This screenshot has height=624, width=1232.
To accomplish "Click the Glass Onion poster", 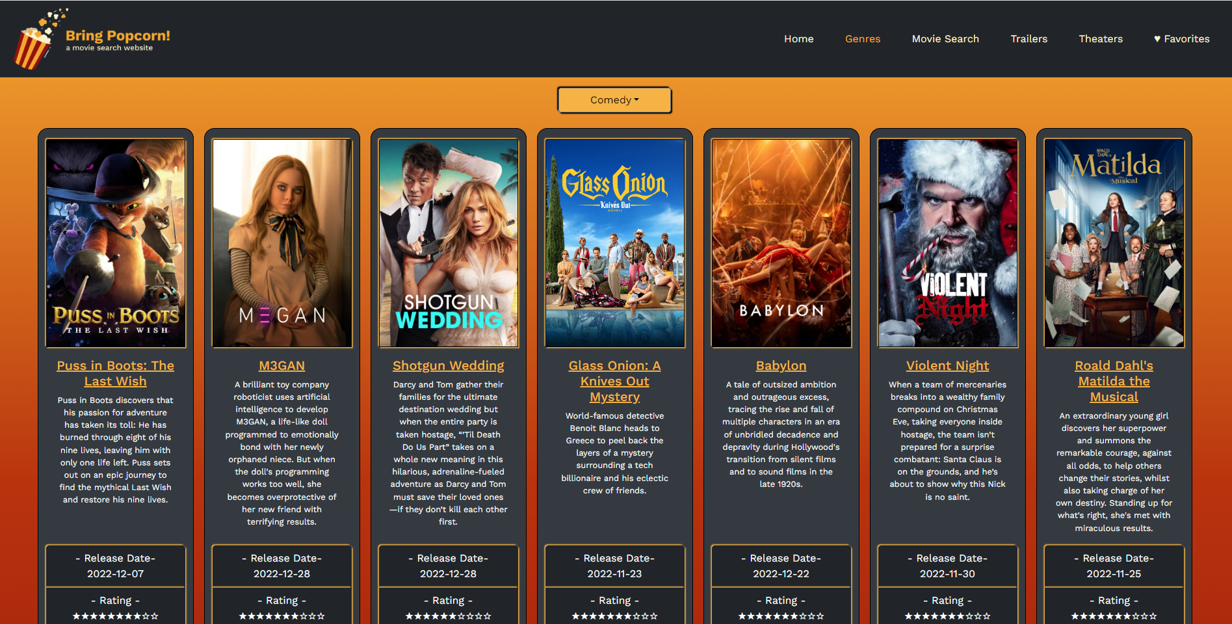I will (615, 243).
